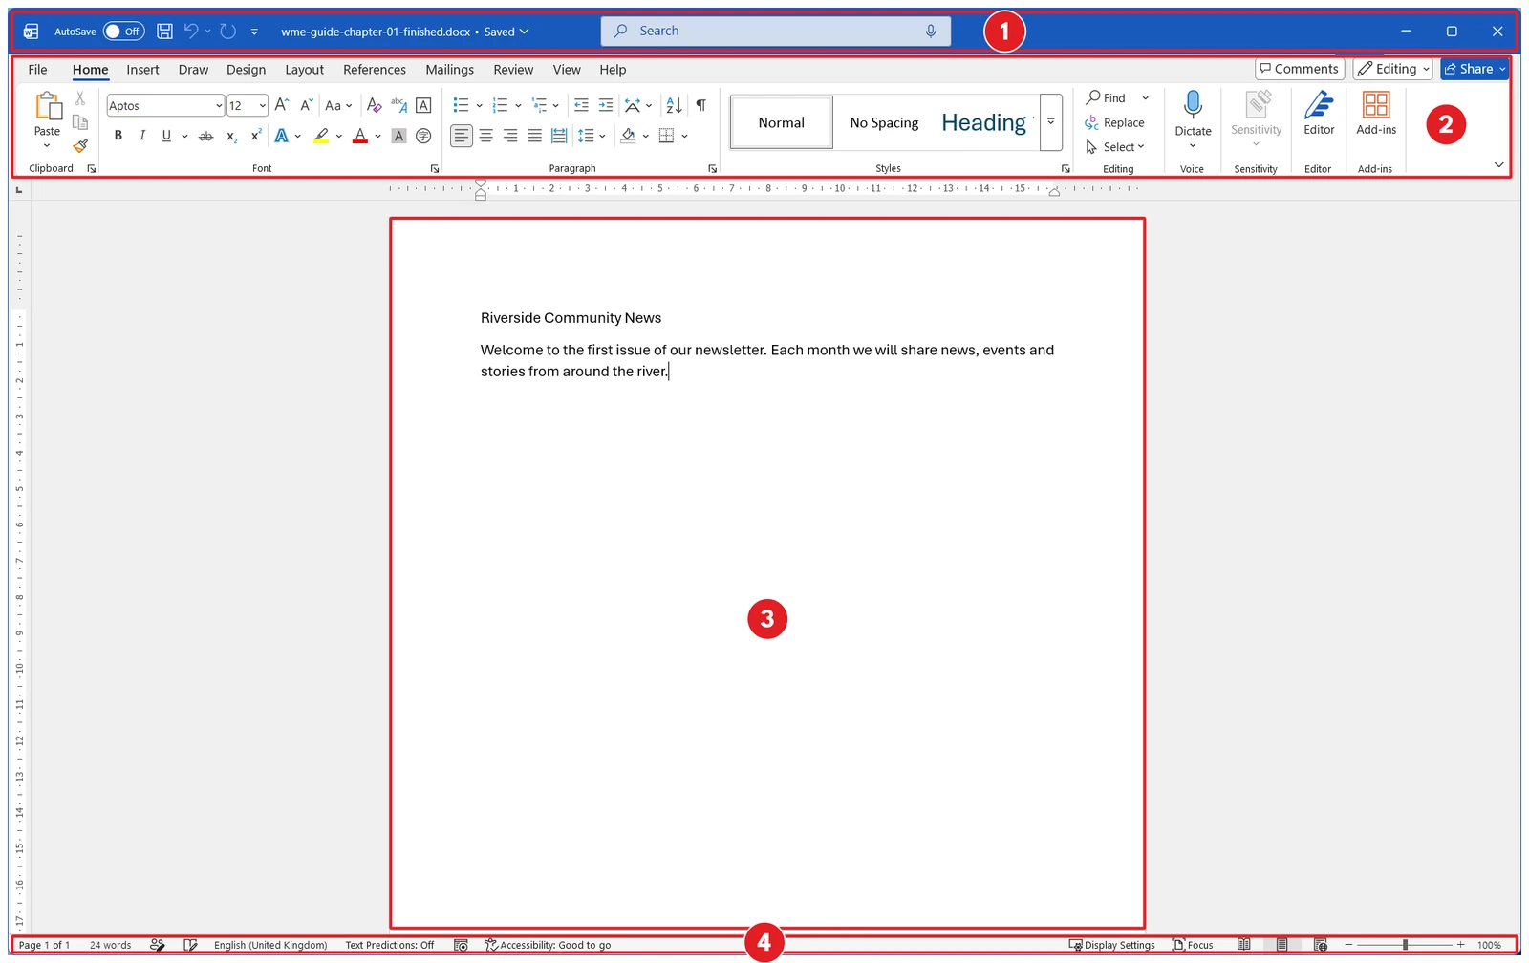This screenshot has width=1529, height=963.
Task: Toggle AutoSave switch
Action: 123,32
